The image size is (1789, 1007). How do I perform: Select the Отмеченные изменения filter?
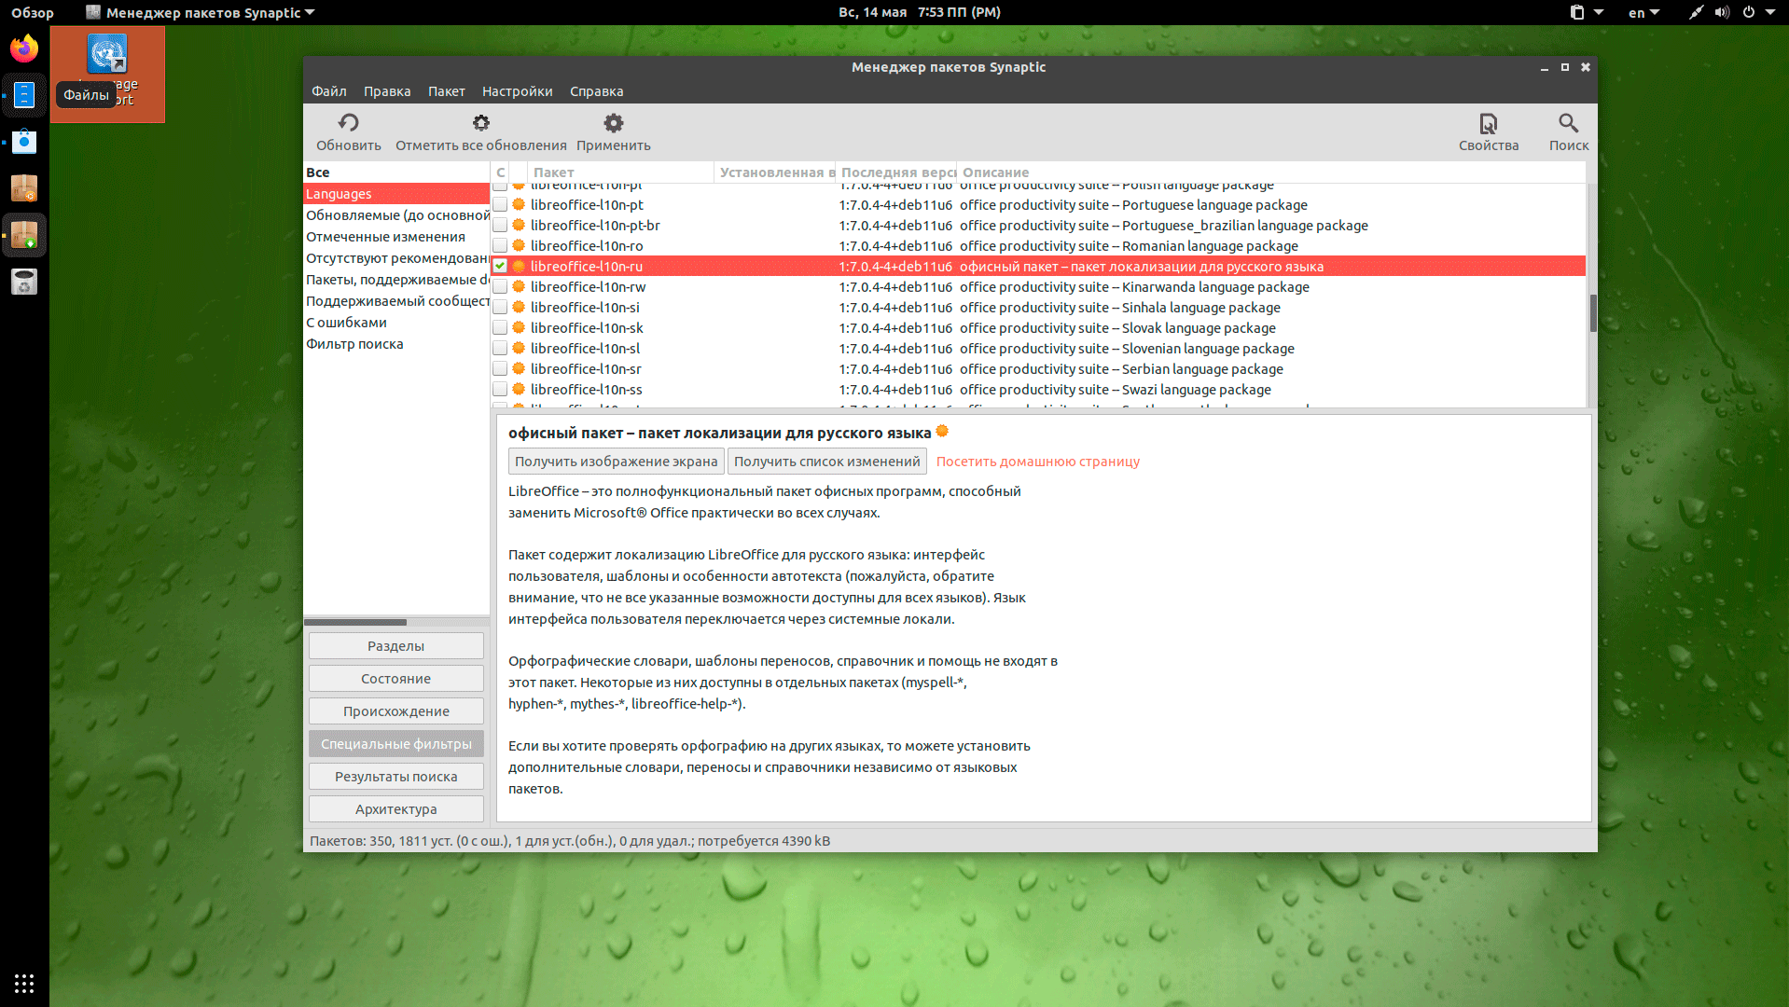385,237
